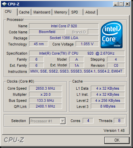The height and width of the screenshot is (148, 133).
Task: Click the L1 Inst. cache value
Action: coord(108,94)
